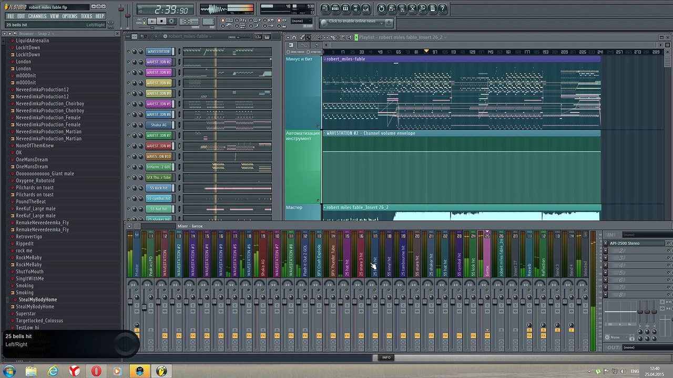This screenshot has width=673, height=378.
Task: Open the TOOLS menu
Action: [86, 16]
